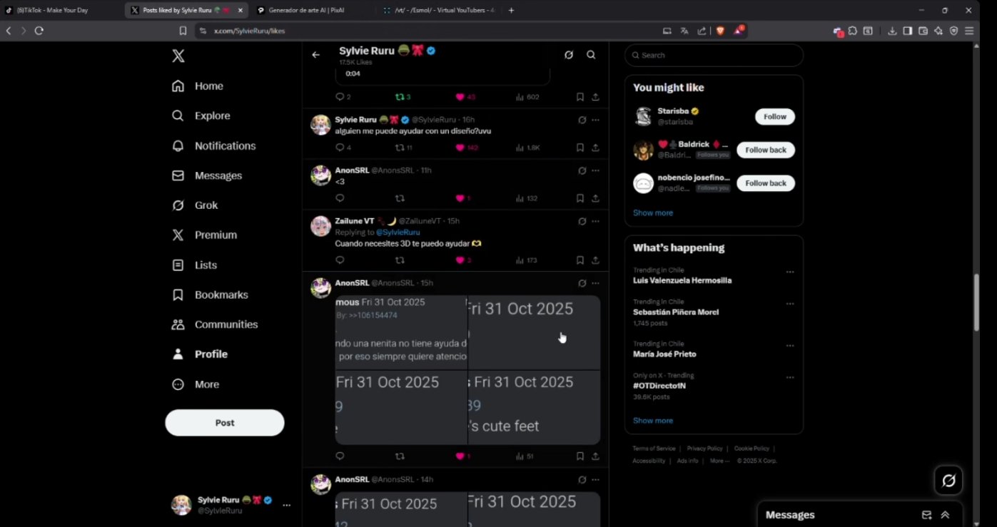
Task: Reply to the 'alguien me puede ayudar' post
Action: 340,148
